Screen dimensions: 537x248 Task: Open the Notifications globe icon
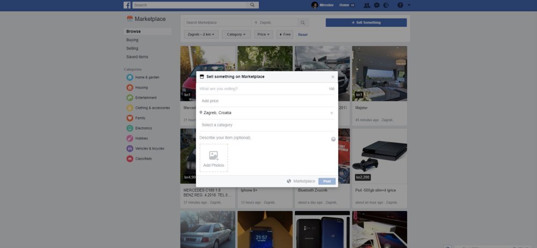(x=386, y=5)
